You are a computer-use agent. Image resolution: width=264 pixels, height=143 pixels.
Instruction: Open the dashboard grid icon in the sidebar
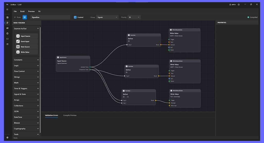(x=7, y=17)
